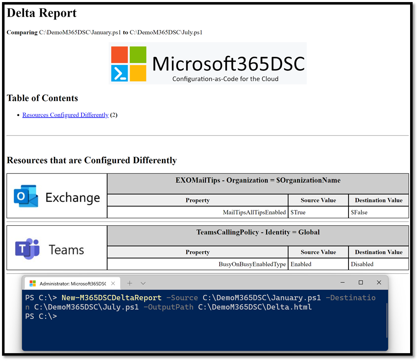The image size is (418, 361).
Task: Click the Teams product name text
Action: 67,250
